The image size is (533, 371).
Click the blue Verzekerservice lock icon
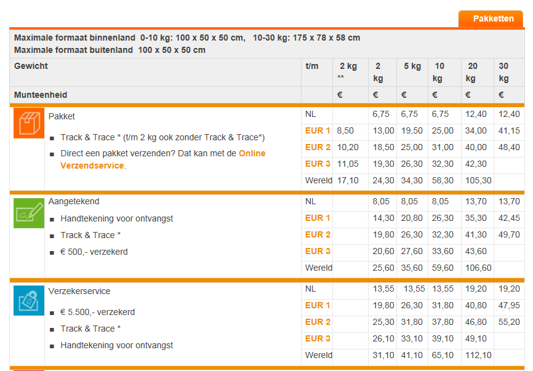29,300
